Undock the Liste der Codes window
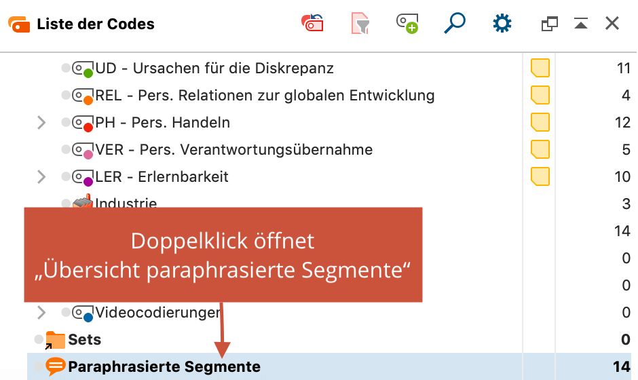Screen dimensions: 638x380 pyautogui.click(x=549, y=24)
